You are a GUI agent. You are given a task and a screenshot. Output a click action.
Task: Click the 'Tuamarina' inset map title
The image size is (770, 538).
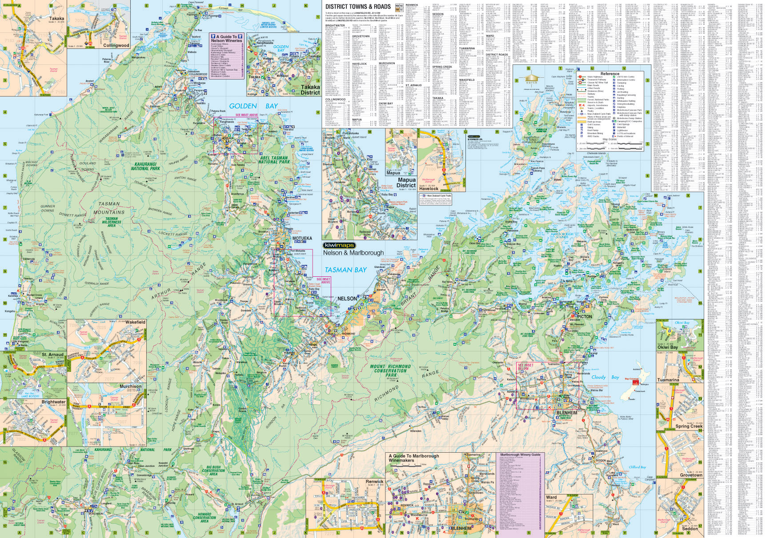pyautogui.click(x=668, y=380)
